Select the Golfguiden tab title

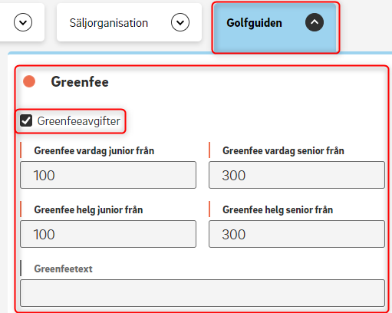[x=254, y=23]
